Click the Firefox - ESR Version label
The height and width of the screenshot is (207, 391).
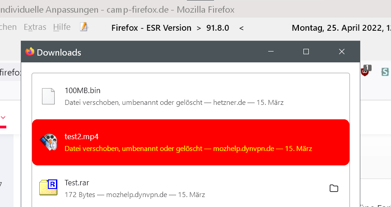(151, 28)
